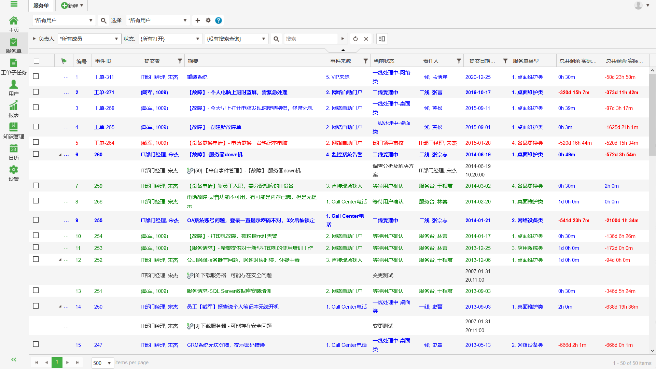Toggle the select-all header checkbox
Viewport: 656px width, 369px height.
coord(37,61)
